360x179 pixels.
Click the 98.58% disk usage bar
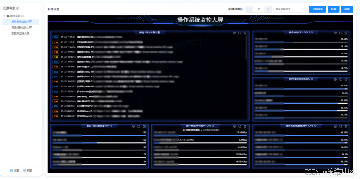pyautogui.click(x=301, y=135)
